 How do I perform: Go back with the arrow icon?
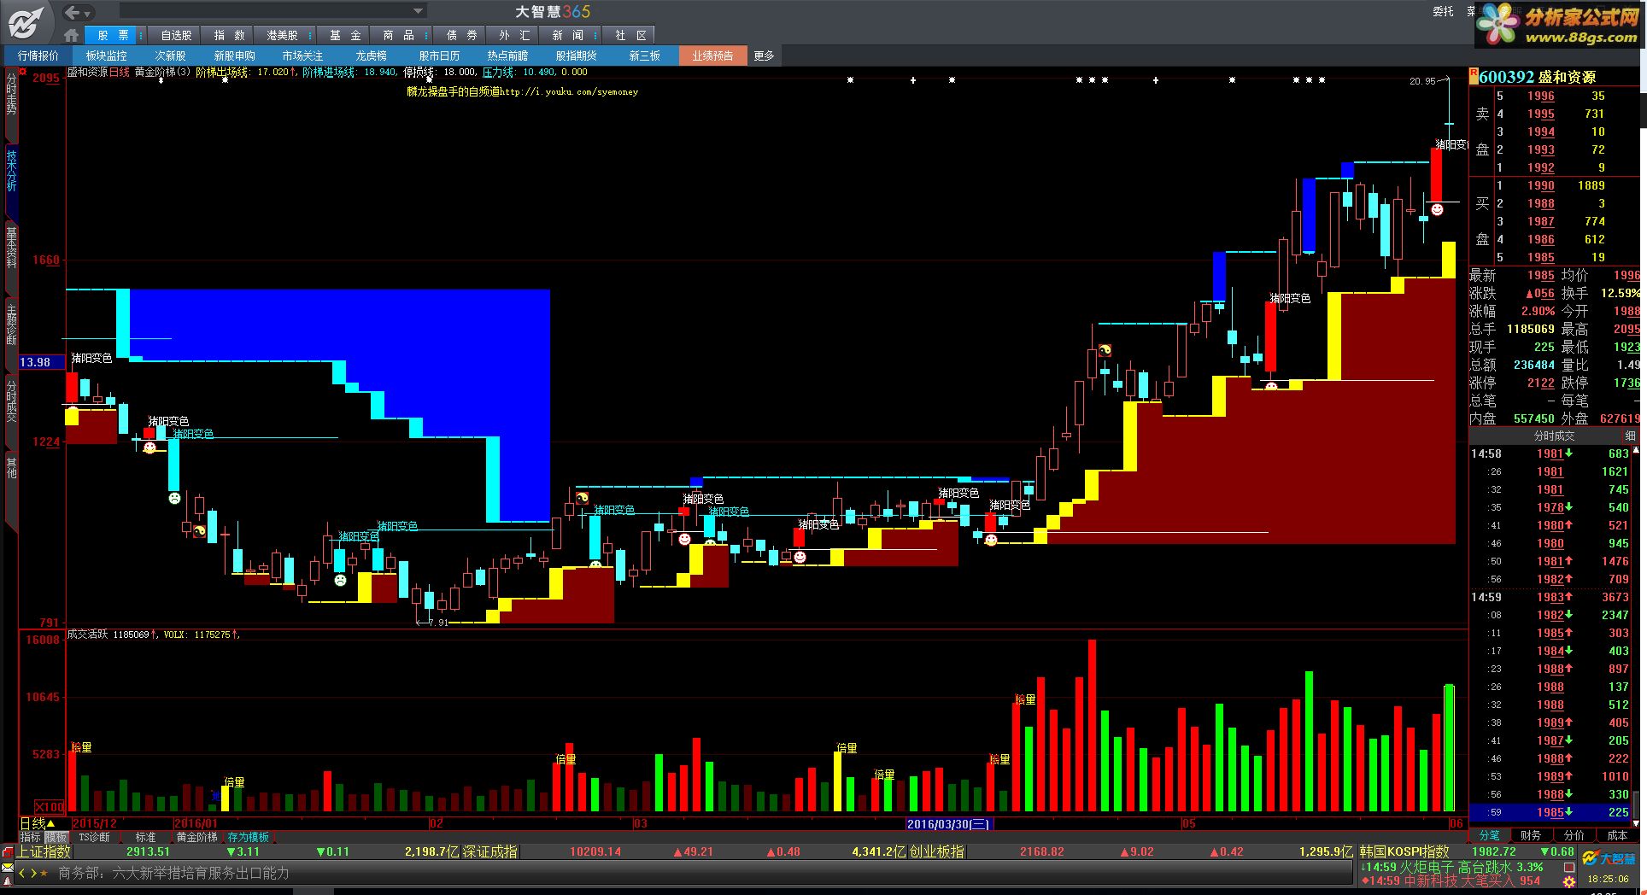point(72,12)
